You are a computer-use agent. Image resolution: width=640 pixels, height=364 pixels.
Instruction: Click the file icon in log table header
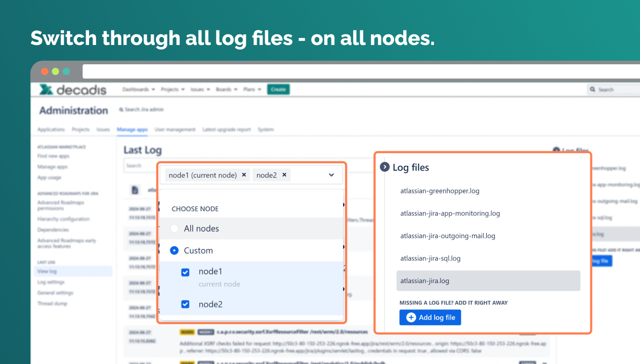(135, 190)
